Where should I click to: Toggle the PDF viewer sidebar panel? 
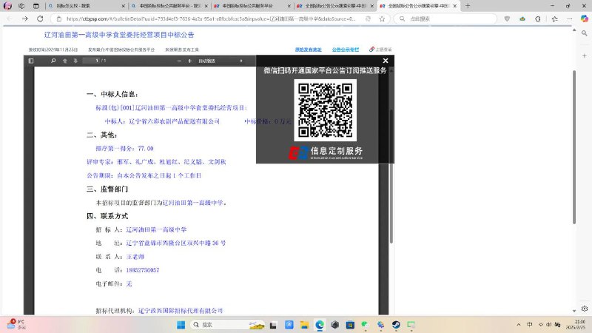point(31,61)
